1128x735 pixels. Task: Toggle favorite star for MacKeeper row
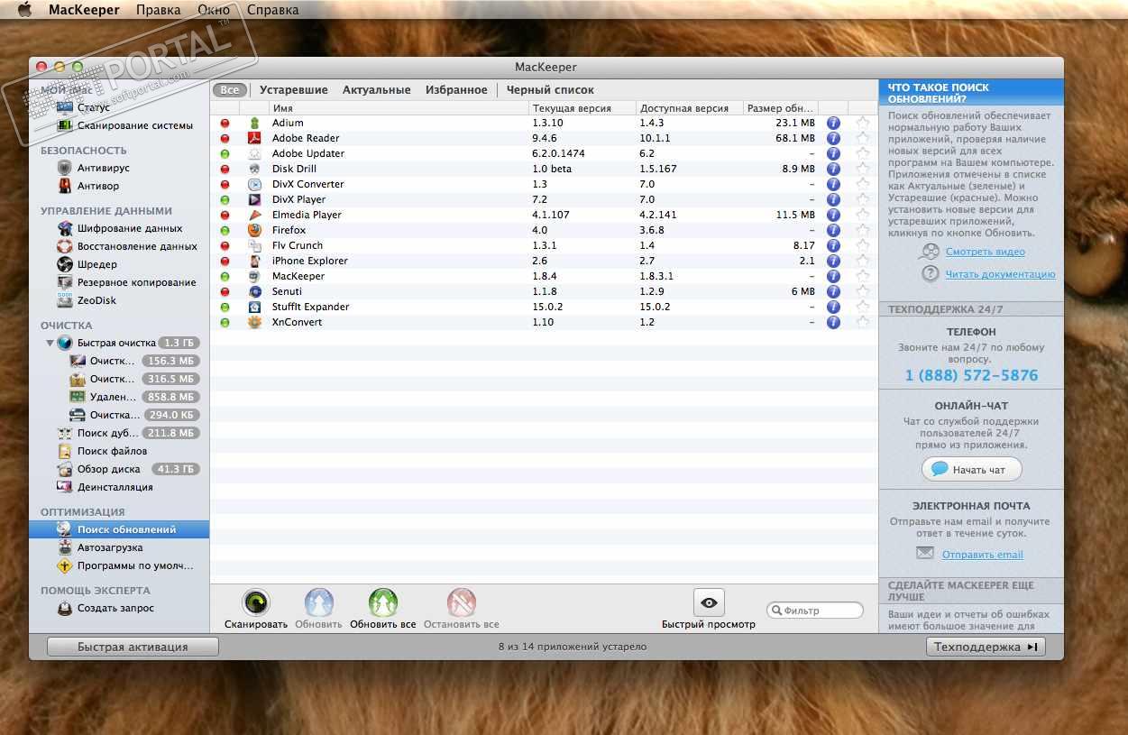[x=863, y=276]
